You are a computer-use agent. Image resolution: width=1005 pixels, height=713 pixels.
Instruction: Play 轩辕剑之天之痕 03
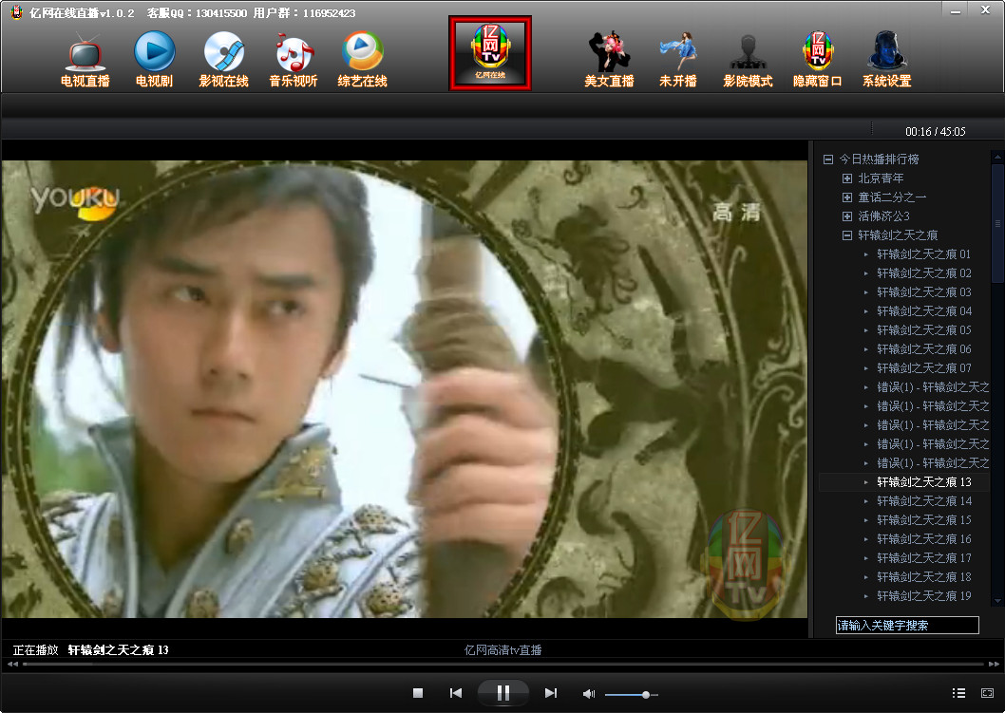pos(923,292)
